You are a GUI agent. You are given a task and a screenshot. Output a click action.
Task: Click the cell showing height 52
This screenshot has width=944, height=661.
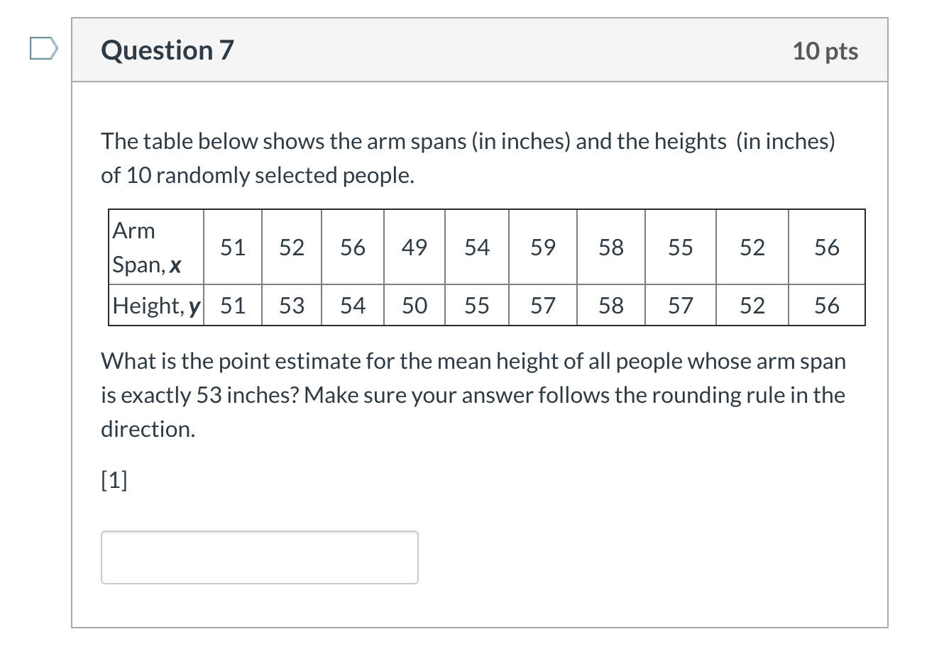(752, 305)
